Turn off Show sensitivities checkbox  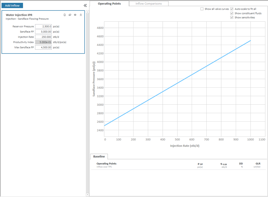[x=232, y=17]
